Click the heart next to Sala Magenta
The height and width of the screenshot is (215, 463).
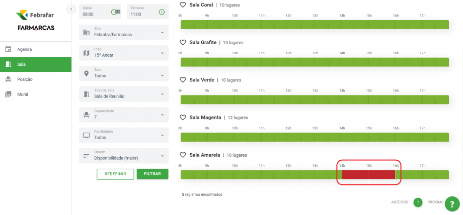coord(183,117)
